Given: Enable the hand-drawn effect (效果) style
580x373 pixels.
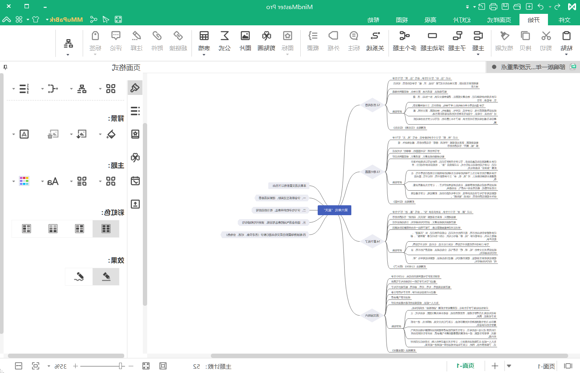Looking at the screenshot, I should 79,276.
